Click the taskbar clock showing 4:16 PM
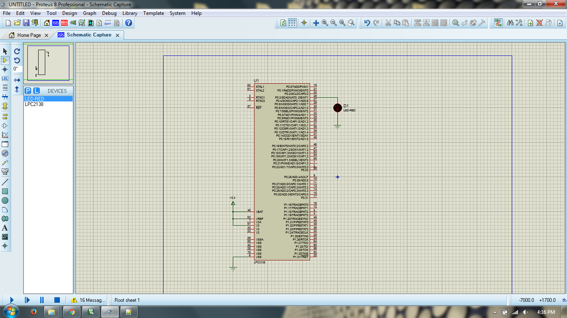This screenshot has width=567, height=318. (546, 312)
